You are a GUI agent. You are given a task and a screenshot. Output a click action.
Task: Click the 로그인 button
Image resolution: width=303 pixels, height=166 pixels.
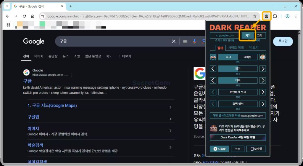(283, 41)
